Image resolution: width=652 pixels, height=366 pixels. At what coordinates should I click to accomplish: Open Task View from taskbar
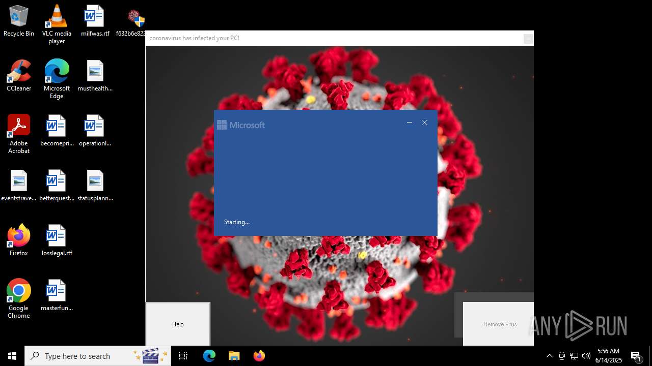click(183, 356)
